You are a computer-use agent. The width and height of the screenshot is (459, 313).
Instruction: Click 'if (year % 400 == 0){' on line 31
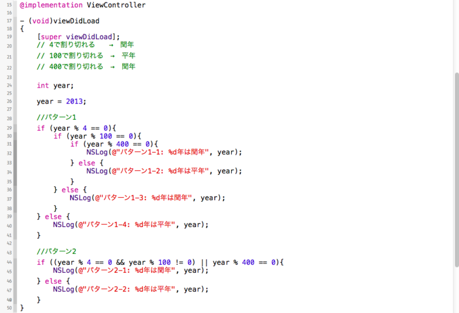114,144
